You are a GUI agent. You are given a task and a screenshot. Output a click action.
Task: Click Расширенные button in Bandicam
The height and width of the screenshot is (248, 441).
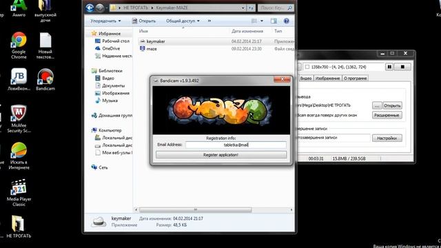(387, 115)
